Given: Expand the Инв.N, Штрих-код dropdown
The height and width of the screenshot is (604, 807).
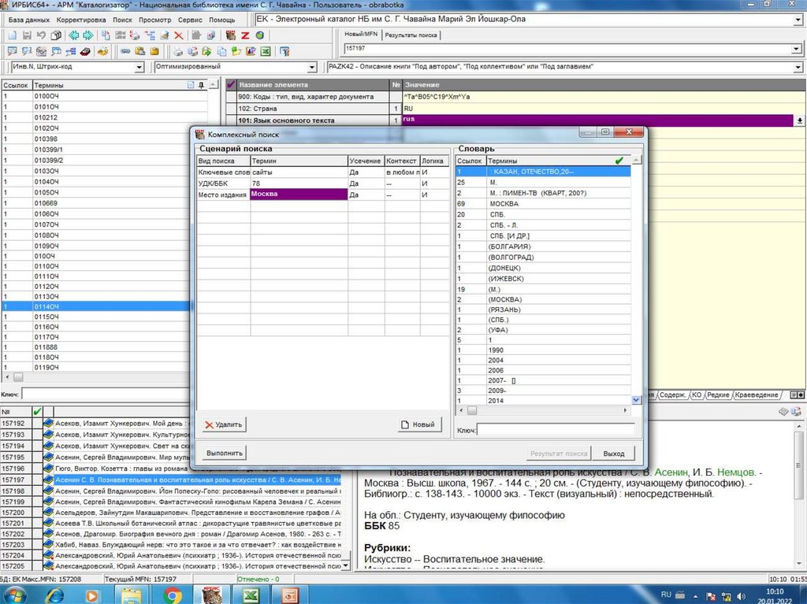Looking at the screenshot, I should (x=139, y=68).
